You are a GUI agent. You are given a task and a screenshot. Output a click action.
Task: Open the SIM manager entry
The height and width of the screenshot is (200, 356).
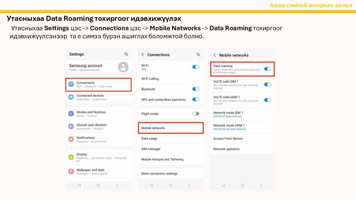(x=151, y=149)
